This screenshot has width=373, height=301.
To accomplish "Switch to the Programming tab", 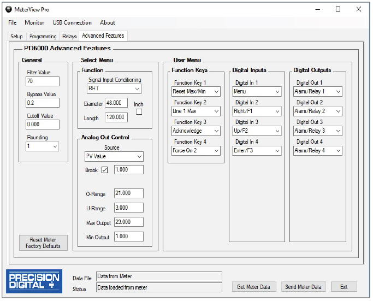I will 43,37.
